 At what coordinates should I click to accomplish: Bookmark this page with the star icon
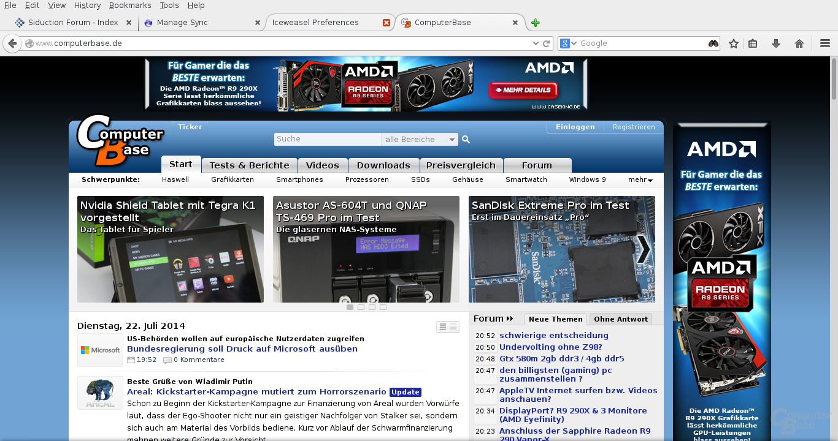coord(733,43)
